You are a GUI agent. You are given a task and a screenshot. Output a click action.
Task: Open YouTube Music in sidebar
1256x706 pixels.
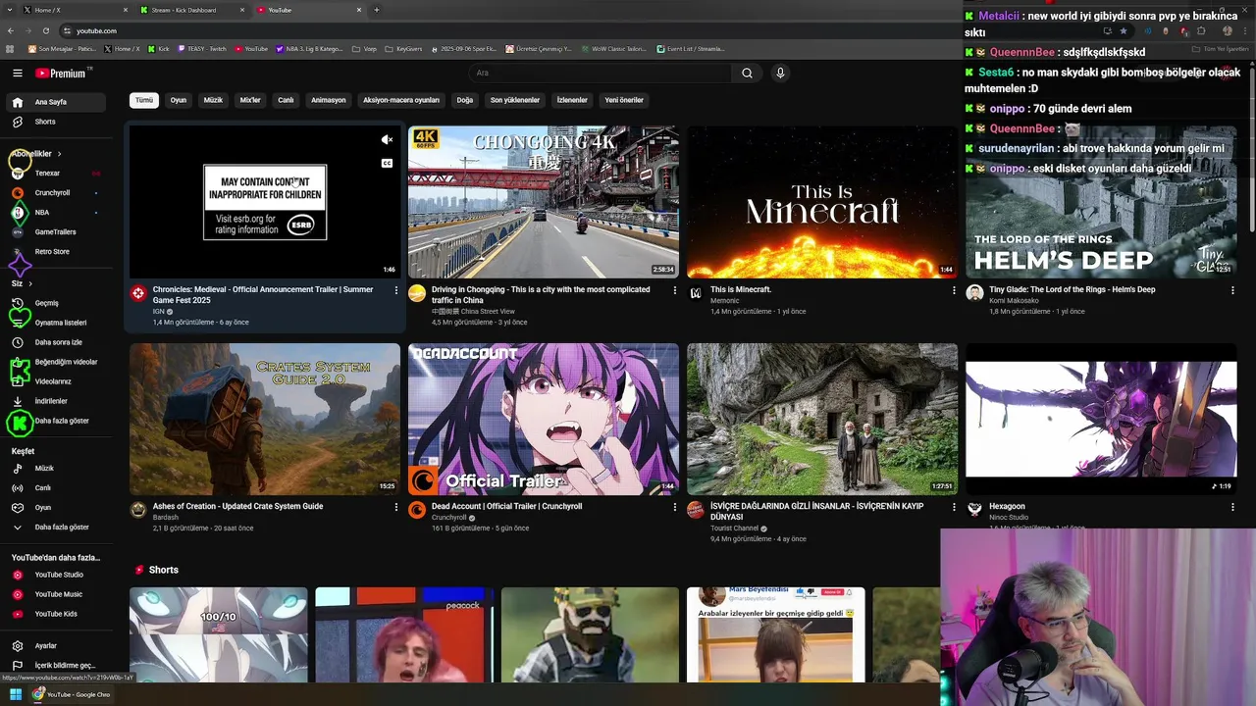(57, 594)
